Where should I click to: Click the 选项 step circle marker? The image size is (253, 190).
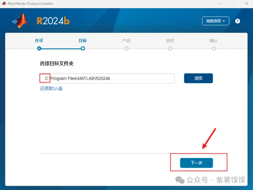point(170,48)
